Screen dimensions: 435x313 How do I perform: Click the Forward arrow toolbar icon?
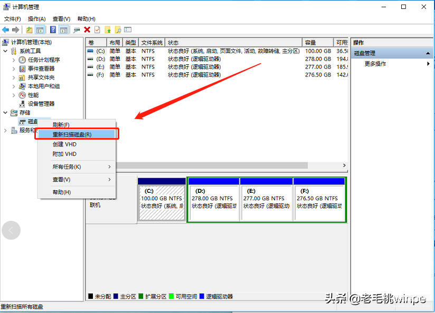point(15,30)
